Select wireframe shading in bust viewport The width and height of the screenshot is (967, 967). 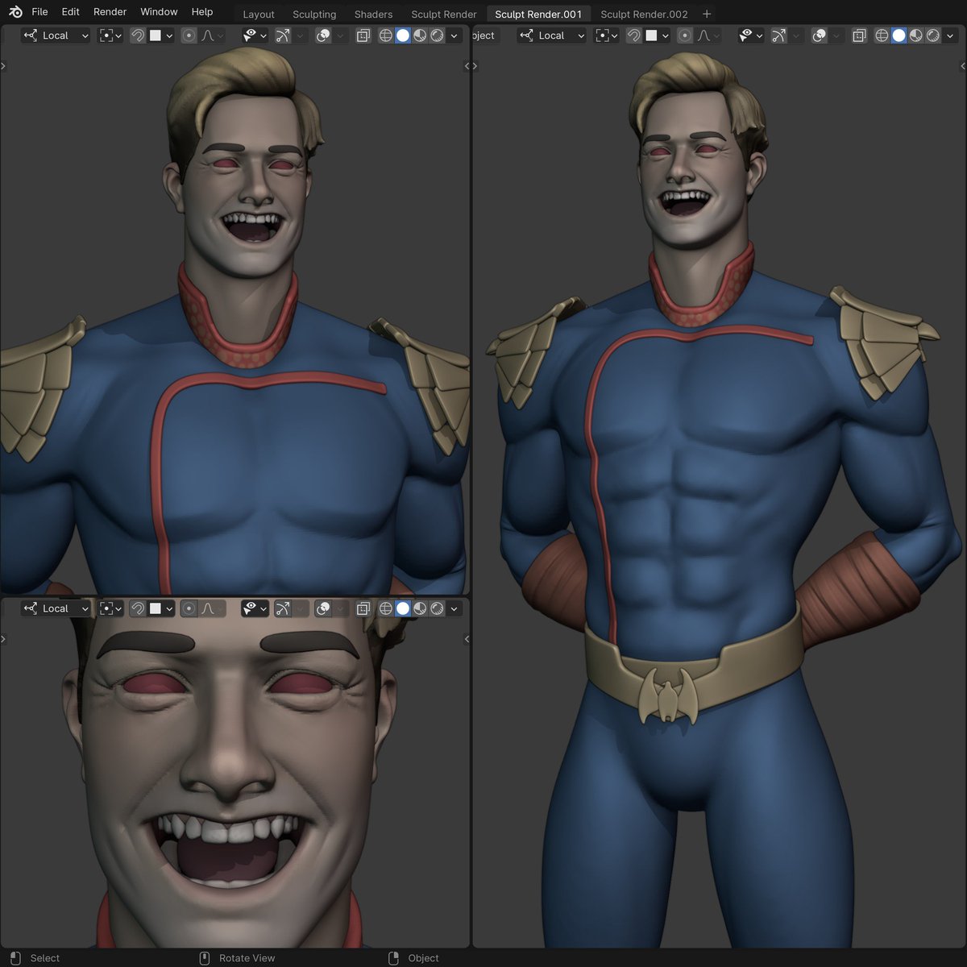385,35
